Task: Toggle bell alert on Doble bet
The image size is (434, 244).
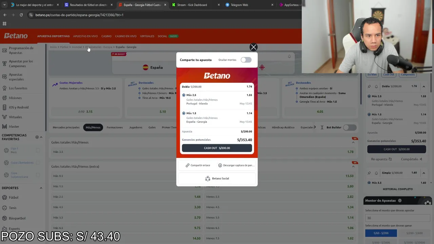Action: tap(376, 86)
